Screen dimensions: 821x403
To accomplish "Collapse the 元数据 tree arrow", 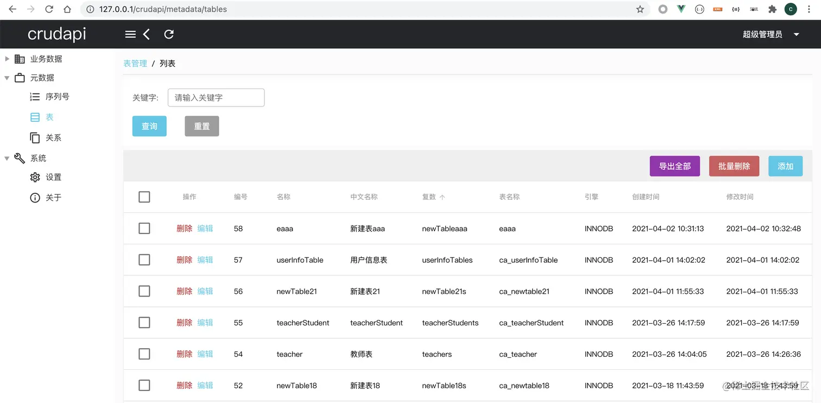I will pyautogui.click(x=7, y=78).
